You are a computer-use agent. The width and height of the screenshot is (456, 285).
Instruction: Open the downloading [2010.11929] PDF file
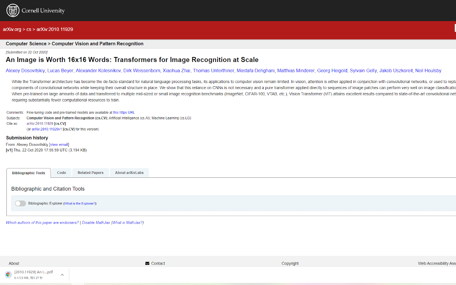point(34,272)
